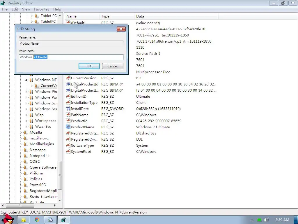
Task: Click the DigitalProductId binary icon
Action: tap(68, 84)
